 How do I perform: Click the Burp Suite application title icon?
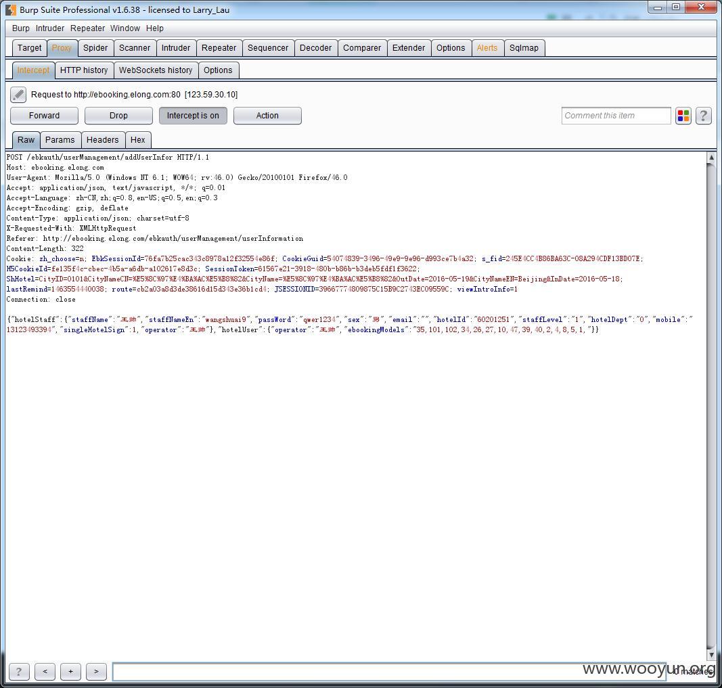click(11, 9)
